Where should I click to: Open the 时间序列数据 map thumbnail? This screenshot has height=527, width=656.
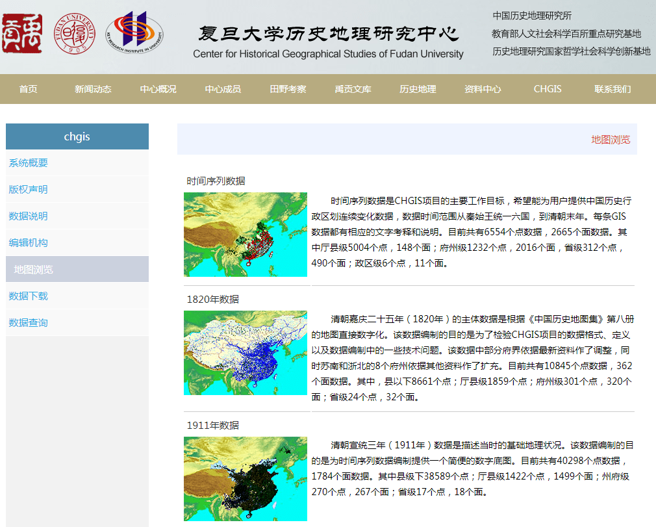point(245,235)
